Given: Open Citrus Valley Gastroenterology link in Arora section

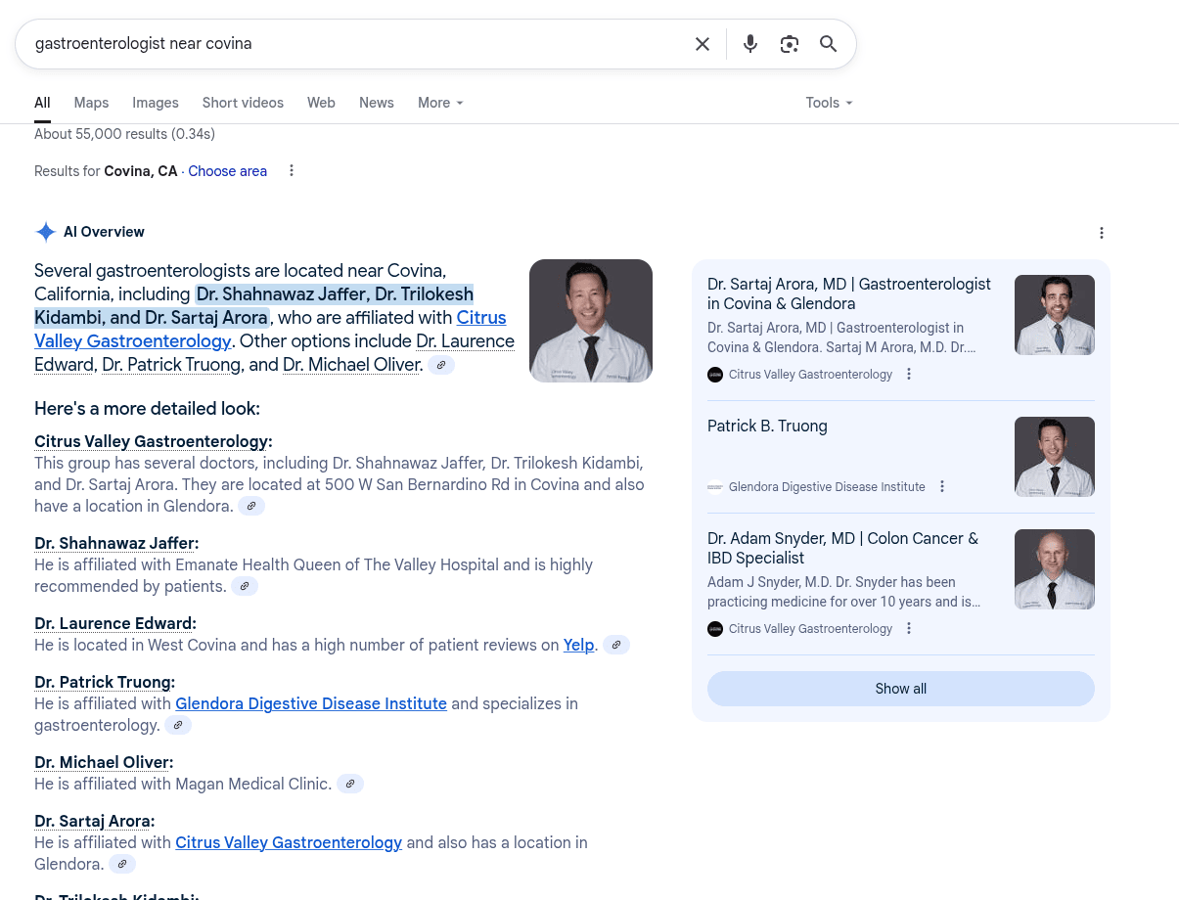Looking at the screenshot, I should [x=289, y=843].
